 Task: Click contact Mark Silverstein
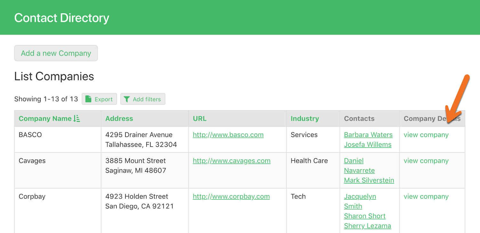pos(369,180)
